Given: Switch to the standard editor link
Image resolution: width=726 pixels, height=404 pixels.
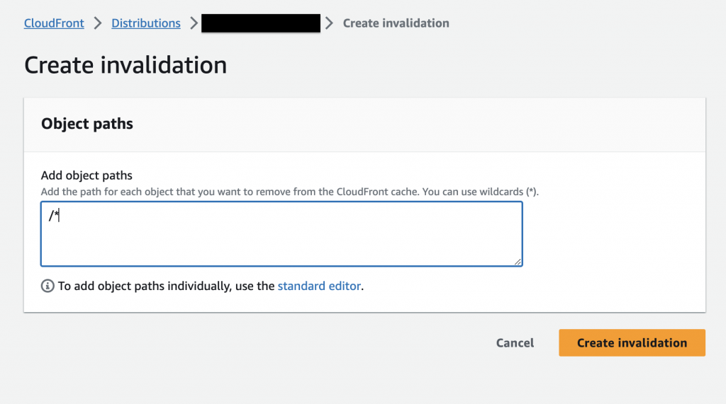Looking at the screenshot, I should tap(319, 287).
